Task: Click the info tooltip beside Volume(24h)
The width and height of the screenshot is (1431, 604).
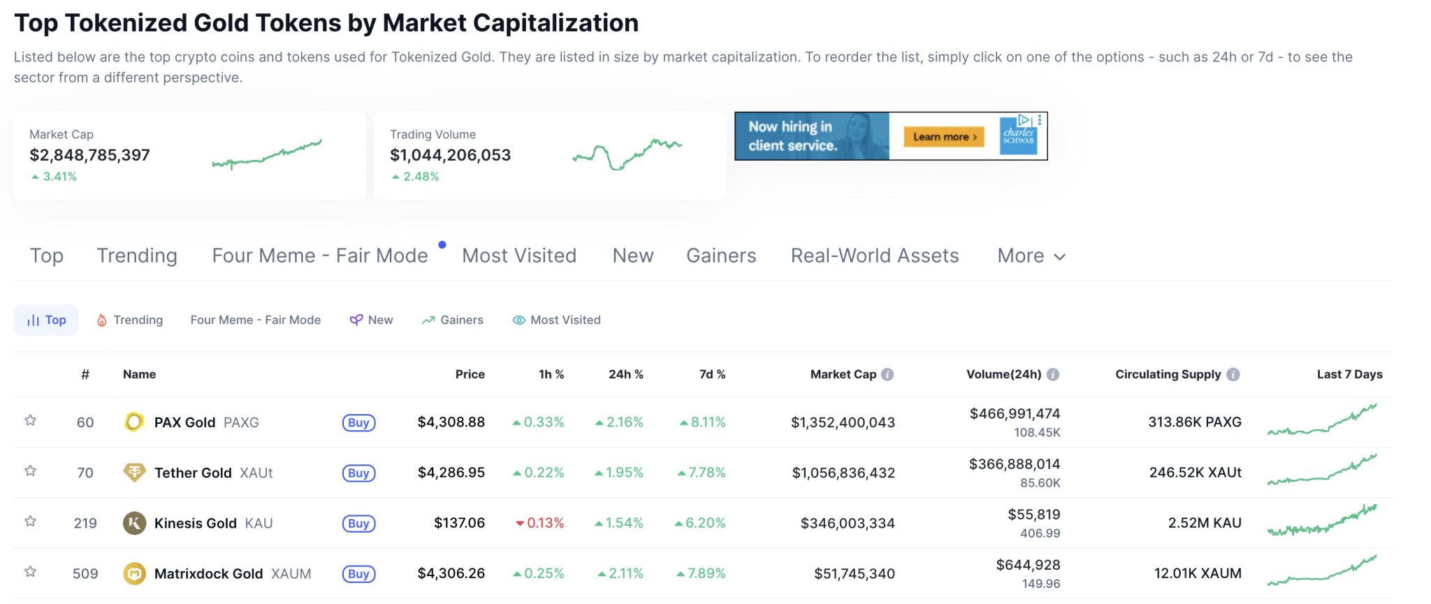Action: click(x=1052, y=374)
